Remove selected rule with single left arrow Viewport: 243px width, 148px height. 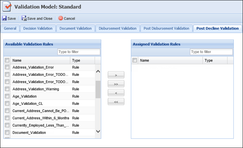click(x=116, y=93)
